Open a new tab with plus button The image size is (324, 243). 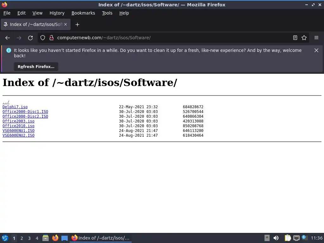(77, 25)
